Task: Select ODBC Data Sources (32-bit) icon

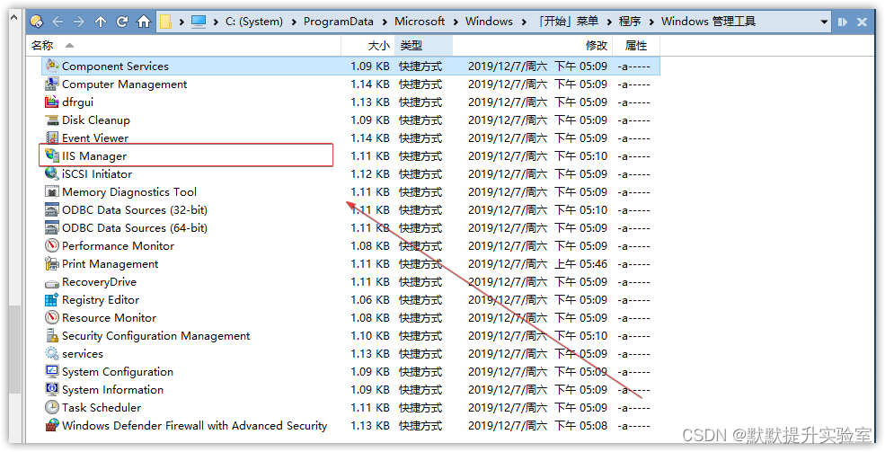Action: coord(52,210)
